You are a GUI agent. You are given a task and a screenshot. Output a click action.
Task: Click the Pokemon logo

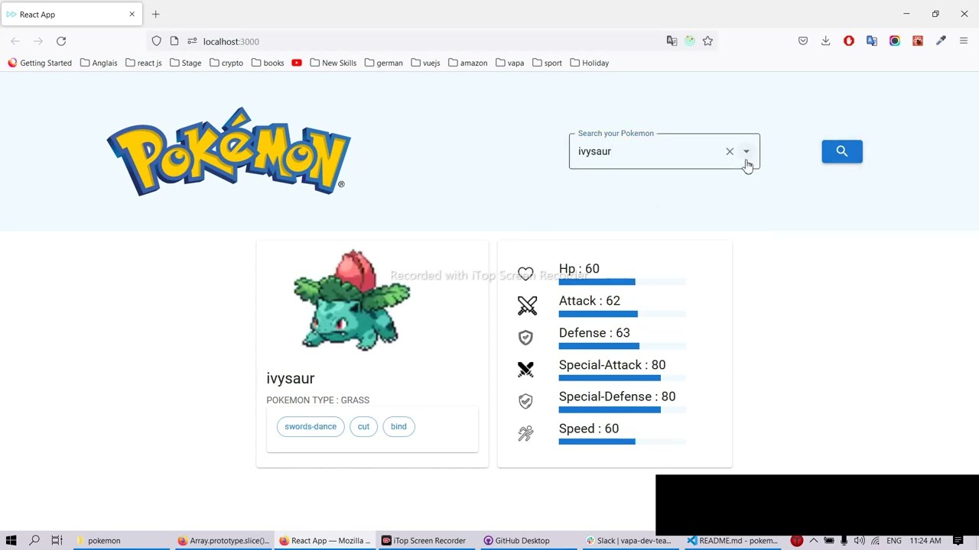click(229, 151)
